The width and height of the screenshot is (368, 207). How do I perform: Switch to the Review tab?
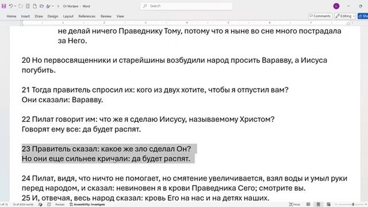pyautogui.click(x=106, y=16)
